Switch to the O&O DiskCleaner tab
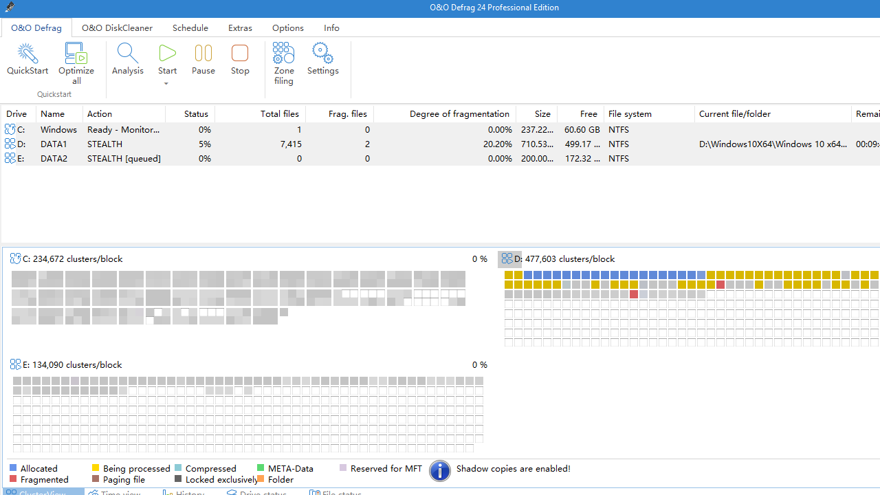This screenshot has height=495, width=880. tap(117, 28)
